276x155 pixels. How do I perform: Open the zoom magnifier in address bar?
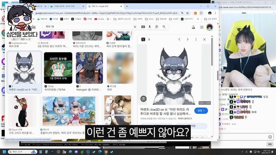pos(182,13)
